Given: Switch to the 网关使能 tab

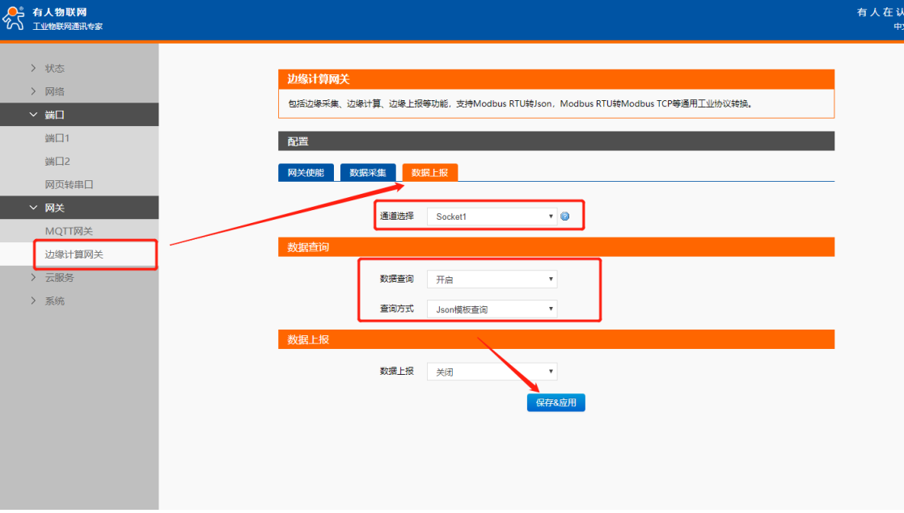Looking at the screenshot, I should click(x=306, y=173).
